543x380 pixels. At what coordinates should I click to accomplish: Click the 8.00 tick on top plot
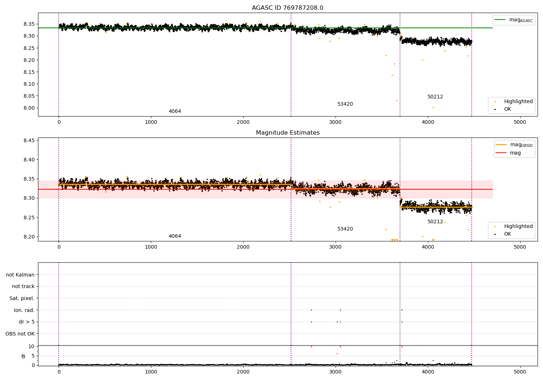[29, 108]
